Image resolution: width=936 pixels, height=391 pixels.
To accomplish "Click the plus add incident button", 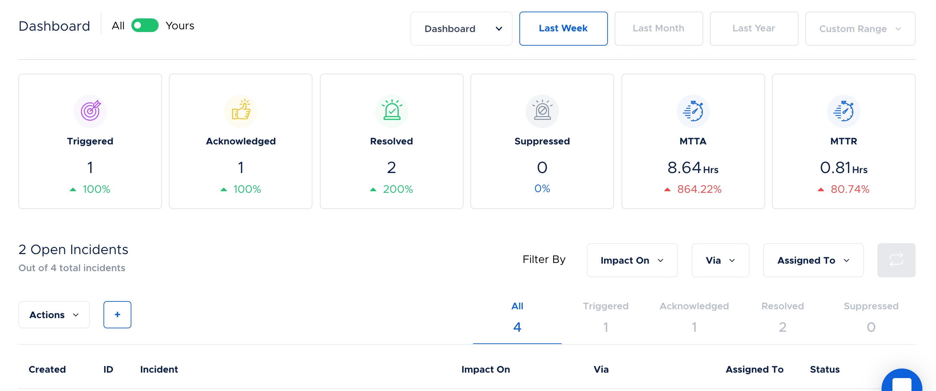I will click(x=117, y=315).
